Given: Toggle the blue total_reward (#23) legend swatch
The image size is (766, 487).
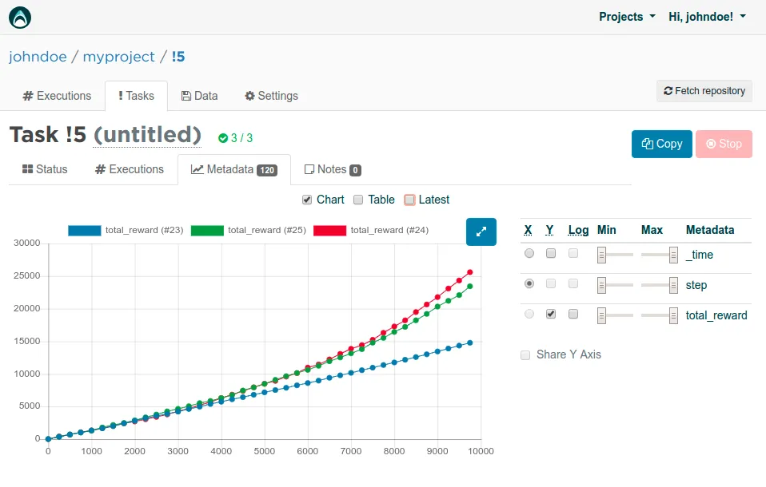Looking at the screenshot, I should tap(85, 230).
